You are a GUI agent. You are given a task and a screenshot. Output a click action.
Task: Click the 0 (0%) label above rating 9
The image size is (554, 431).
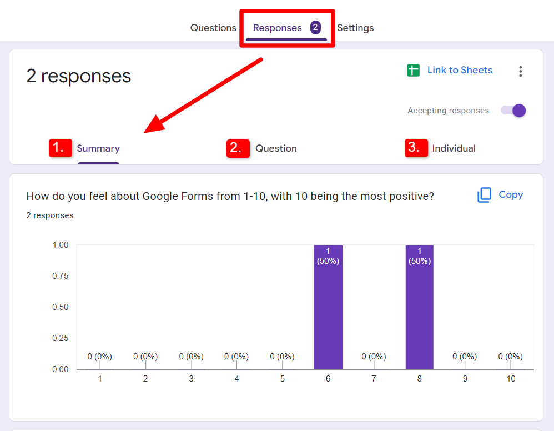coord(465,357)
